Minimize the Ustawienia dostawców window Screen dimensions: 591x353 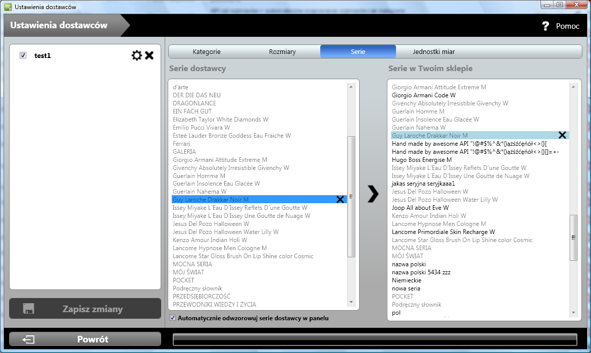pos(547,5)
